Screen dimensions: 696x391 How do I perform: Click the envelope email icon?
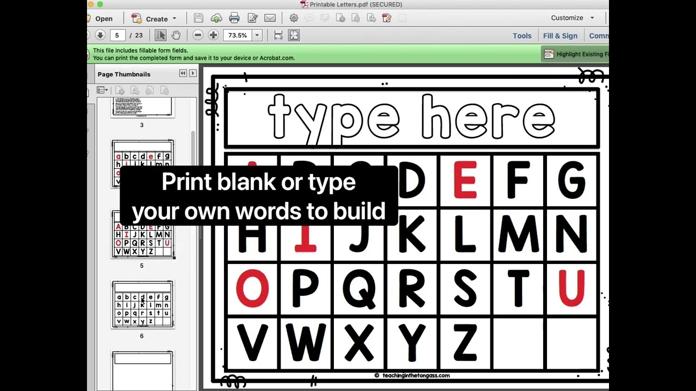coord(270,18)
